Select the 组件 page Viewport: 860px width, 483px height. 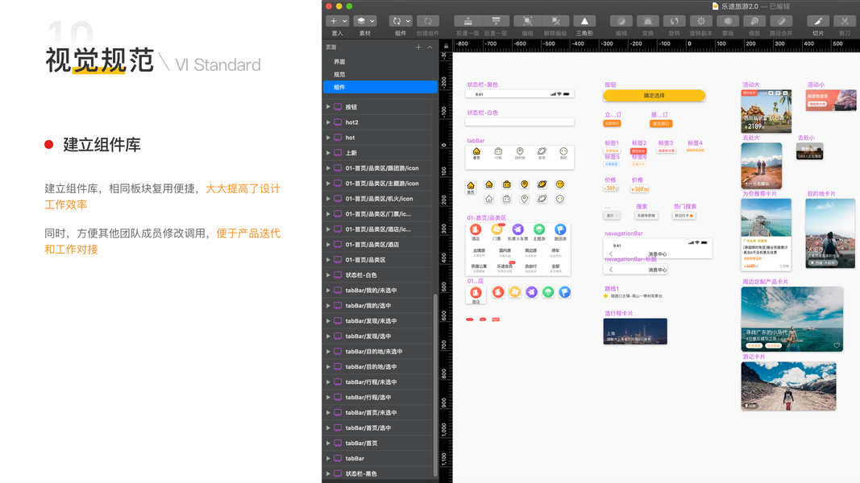point(380,87)
